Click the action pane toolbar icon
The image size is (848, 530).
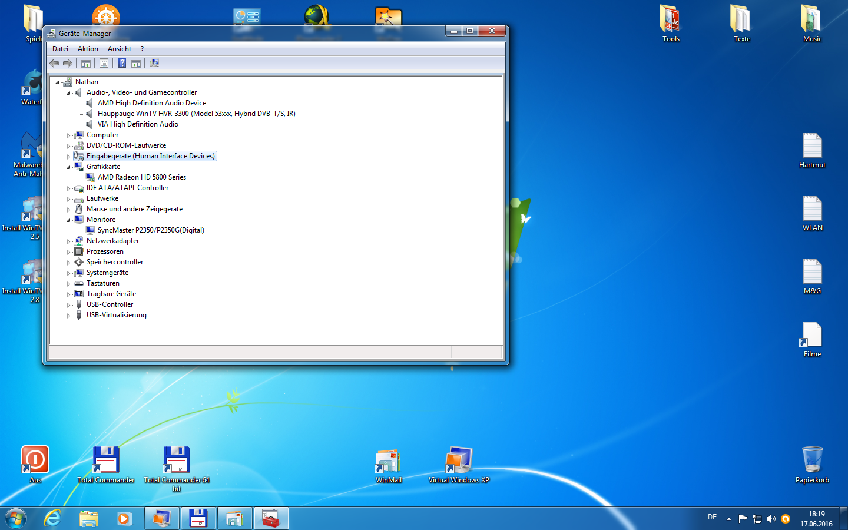coord(136,63)
